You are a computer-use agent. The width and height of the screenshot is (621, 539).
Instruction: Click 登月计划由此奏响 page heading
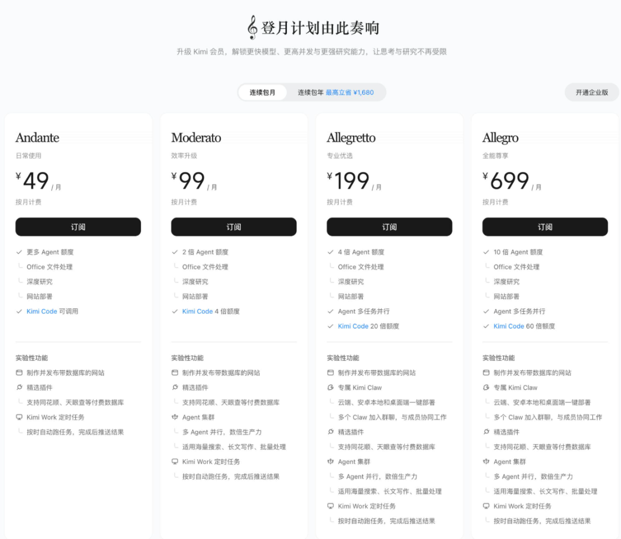[320, 28]
